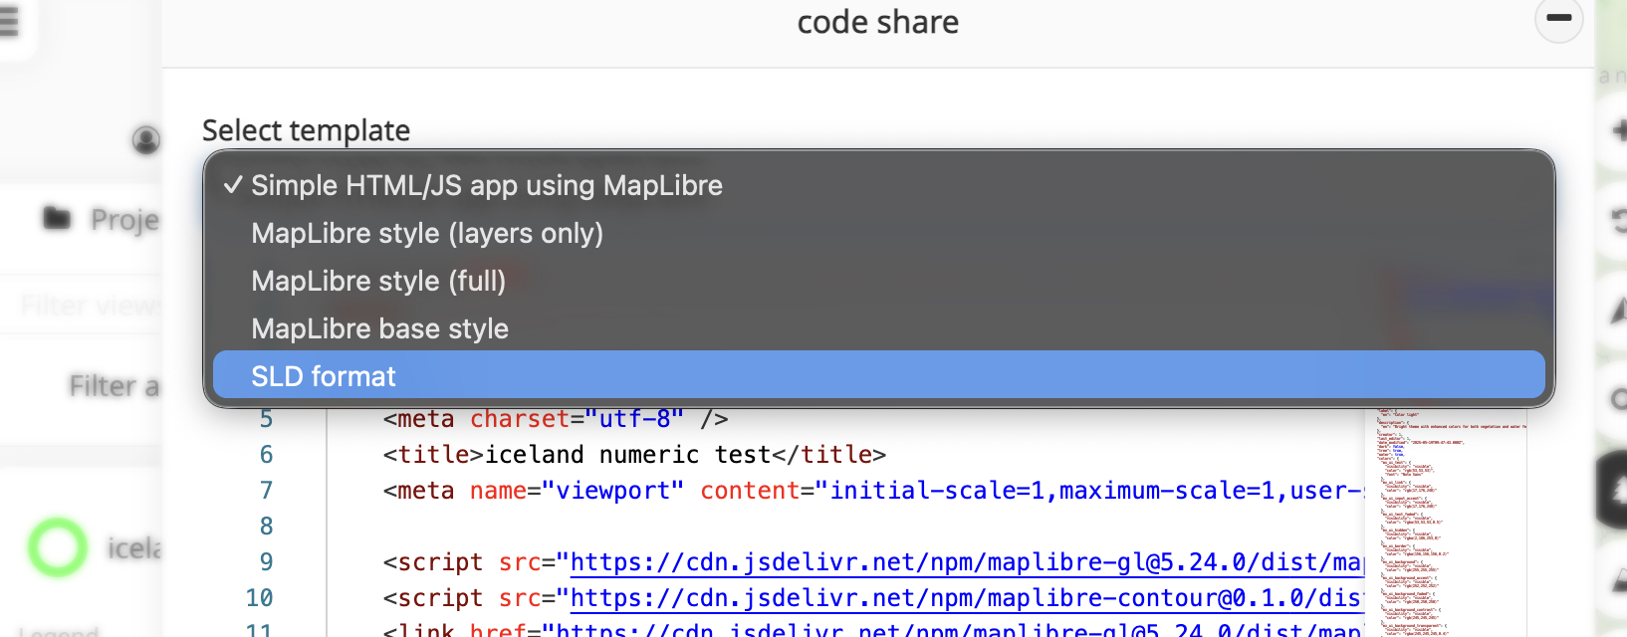
Task: Click line number 10 in gutter
Action: (x=259, y=598)
